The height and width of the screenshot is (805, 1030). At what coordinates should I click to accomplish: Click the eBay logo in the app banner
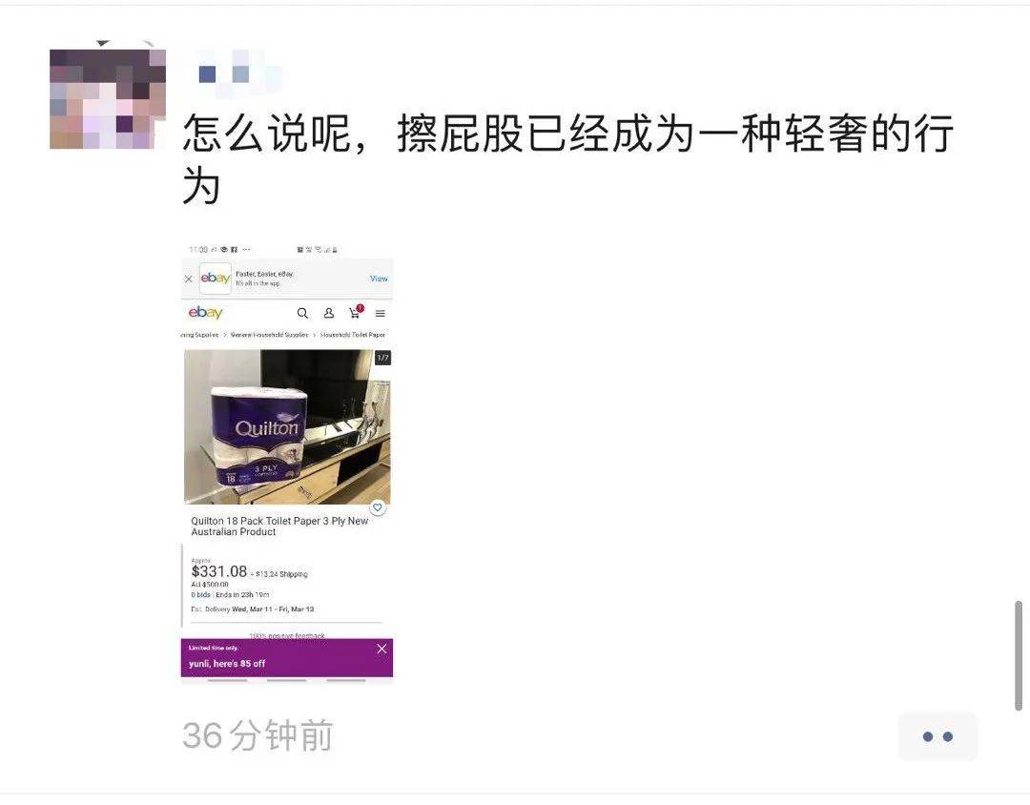pyautogui.click(x=216, y=278)
